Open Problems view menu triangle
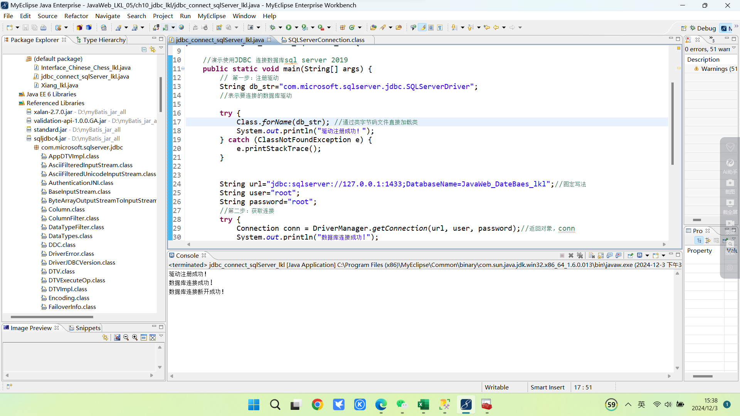Image resolution: width=740 pixels, height=416 pixels. click(x=734, y=48)
